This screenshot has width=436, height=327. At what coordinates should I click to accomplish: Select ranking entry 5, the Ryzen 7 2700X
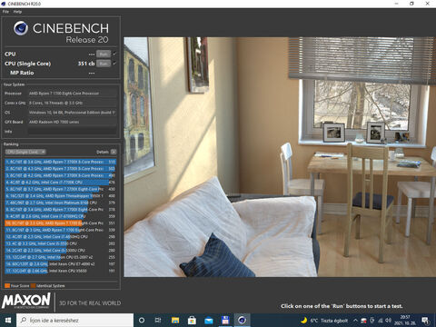(x=61, y=189)
